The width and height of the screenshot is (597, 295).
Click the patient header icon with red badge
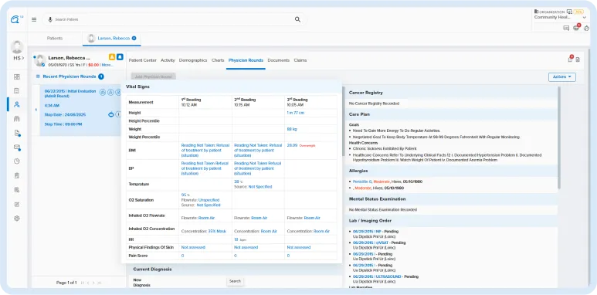click(x=570, y=59)
